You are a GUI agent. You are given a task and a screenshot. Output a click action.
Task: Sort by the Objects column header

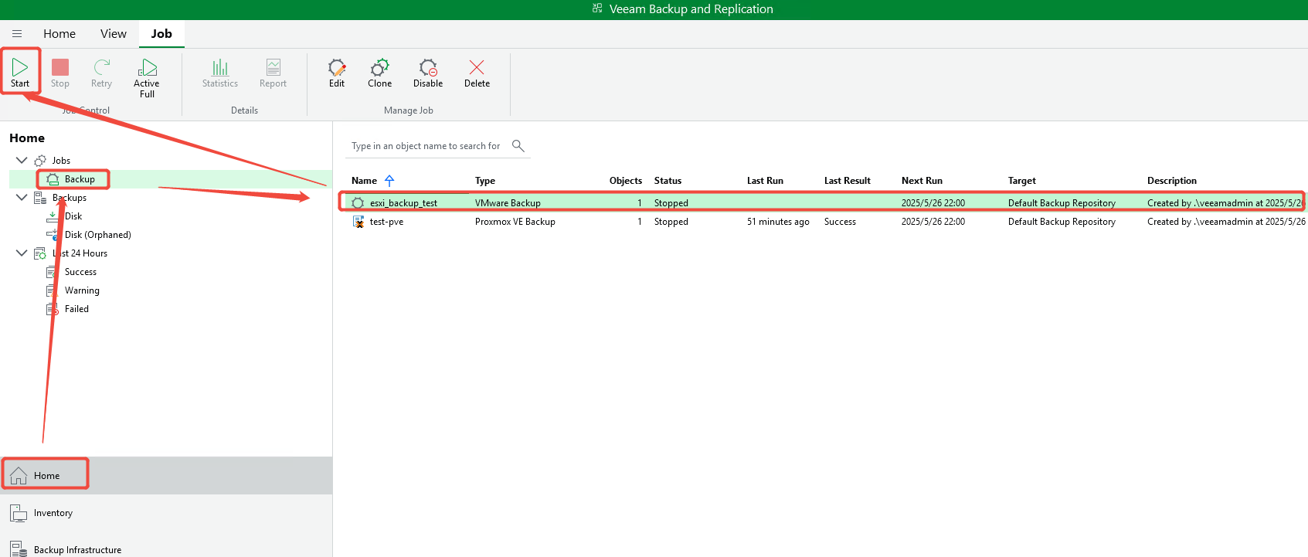coord(626,181)
